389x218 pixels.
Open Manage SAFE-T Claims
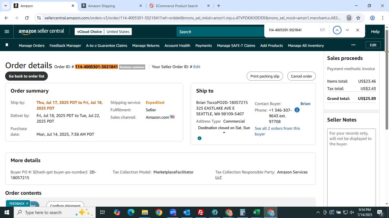point(236,45)
